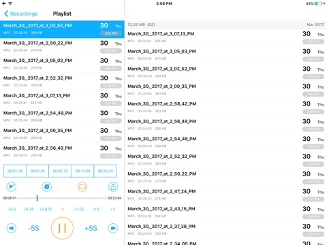Set playback speed to x1.5
Viewport: 327px width, 245px height.
[x=96, y=209]
